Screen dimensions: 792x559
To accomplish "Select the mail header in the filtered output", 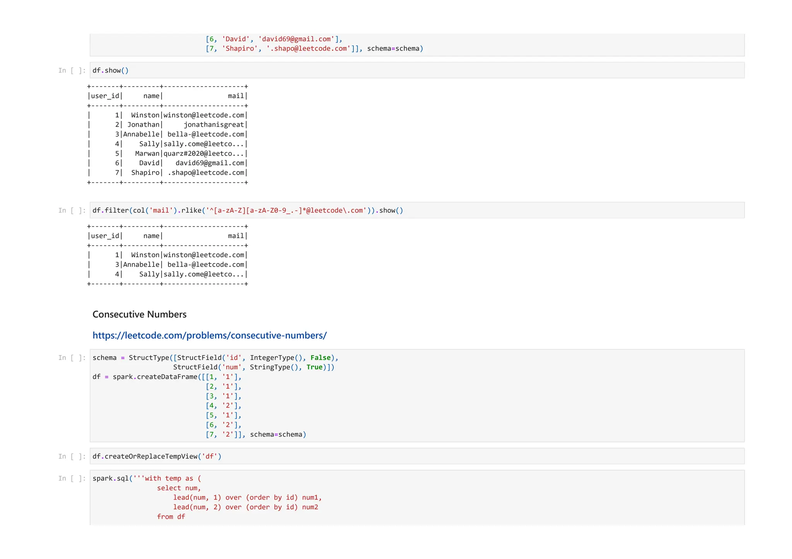I will 236,236.
